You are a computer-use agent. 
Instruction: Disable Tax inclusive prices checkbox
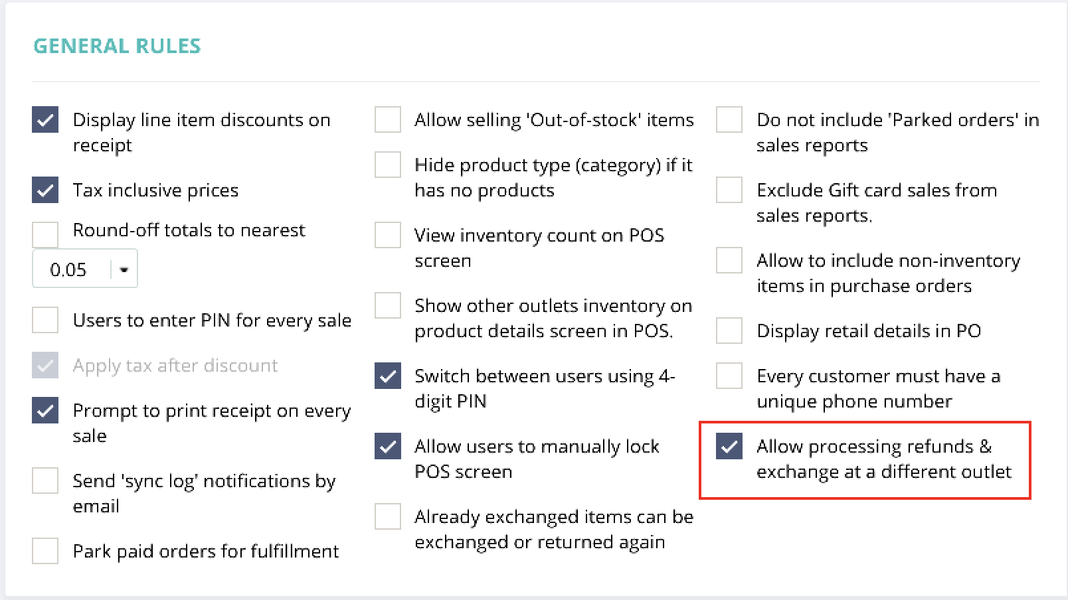(45, 190)
